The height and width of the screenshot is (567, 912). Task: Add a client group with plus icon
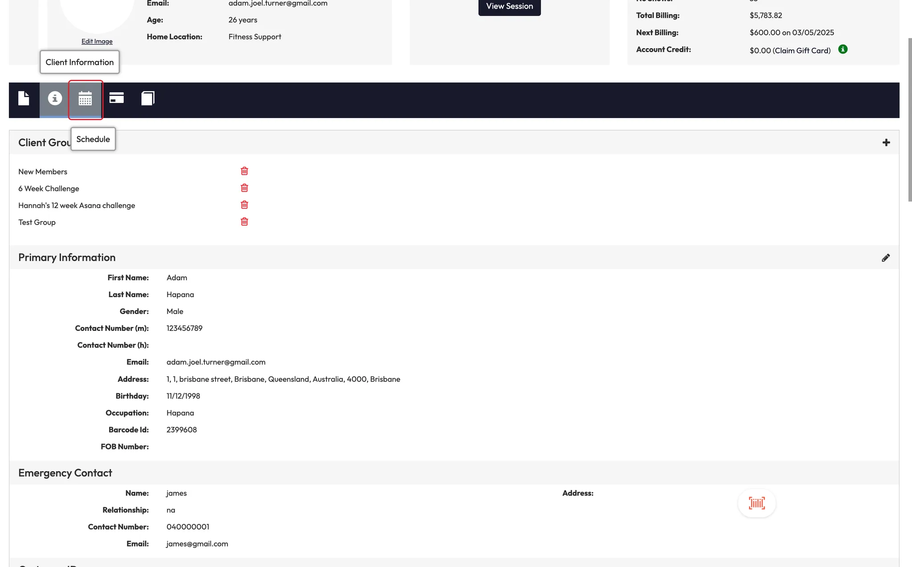point(886,143)
